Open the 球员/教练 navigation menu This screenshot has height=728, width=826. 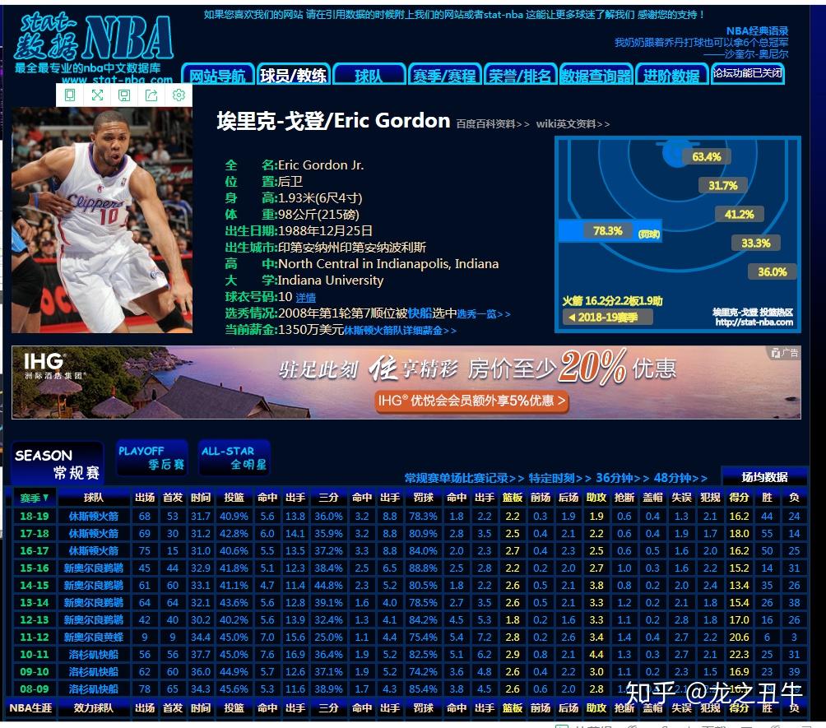pyautogui.click(x=294, y=76)
